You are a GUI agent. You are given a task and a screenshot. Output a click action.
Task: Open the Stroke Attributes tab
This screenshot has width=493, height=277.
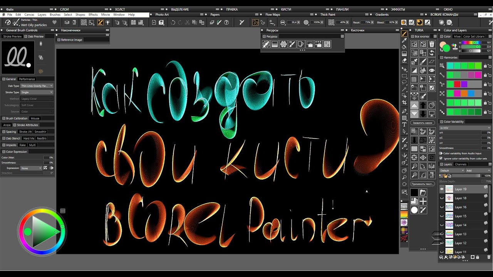tap(26, 125)
